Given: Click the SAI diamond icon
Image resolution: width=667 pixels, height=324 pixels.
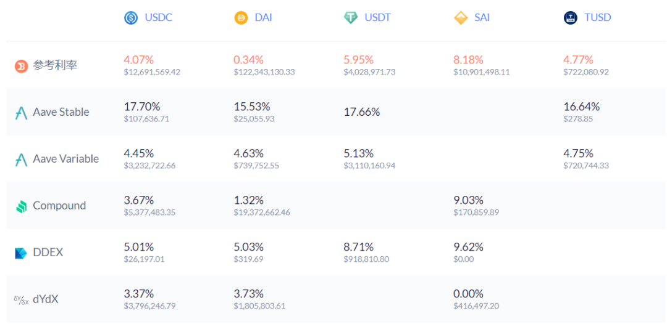Looking at the screenshot, I should [461, 18].
